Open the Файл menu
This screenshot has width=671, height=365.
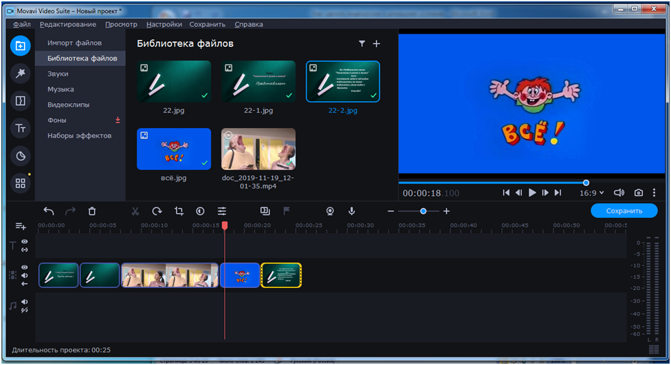tap(22, 24)
